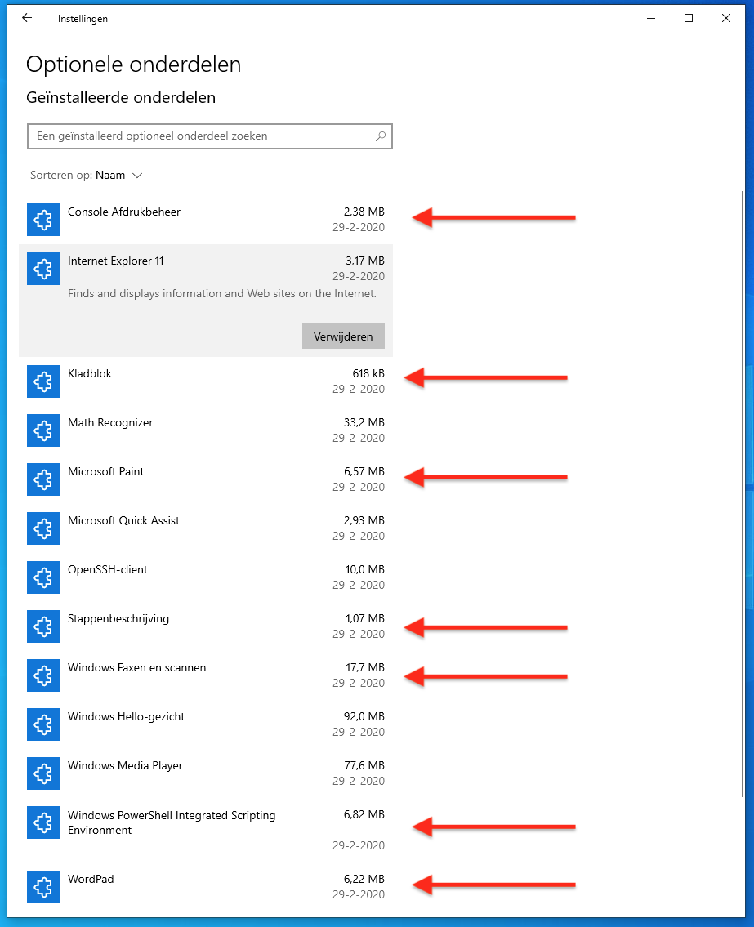
Task: Click the puzzle icon beside Microsoft Paint
Action: (x=43, y=479)
